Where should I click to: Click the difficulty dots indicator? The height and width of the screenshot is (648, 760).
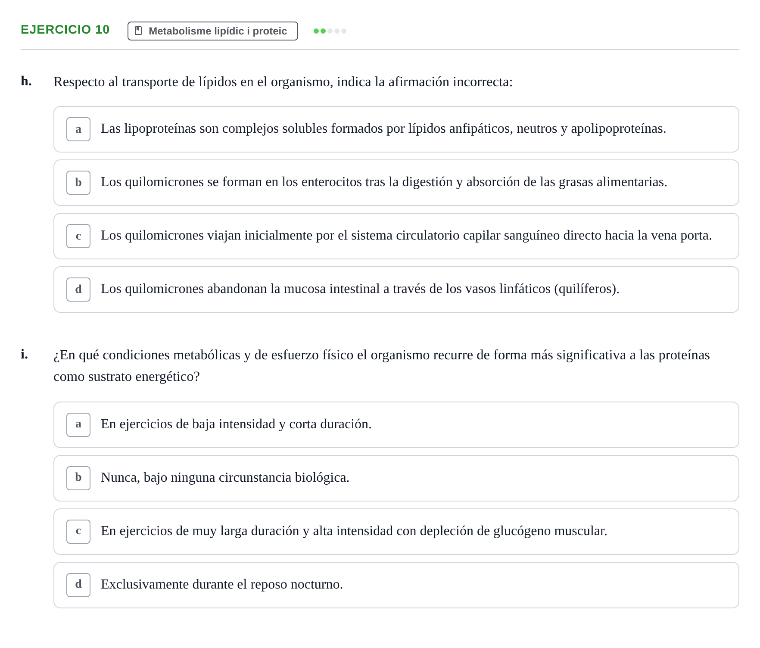point(330,31)
